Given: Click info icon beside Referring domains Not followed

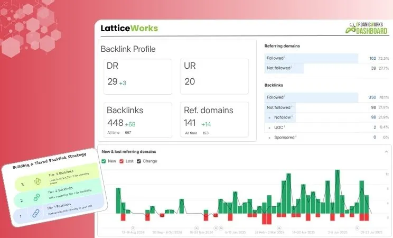Looking at the screenshot, I should click(x=292, y=67).
